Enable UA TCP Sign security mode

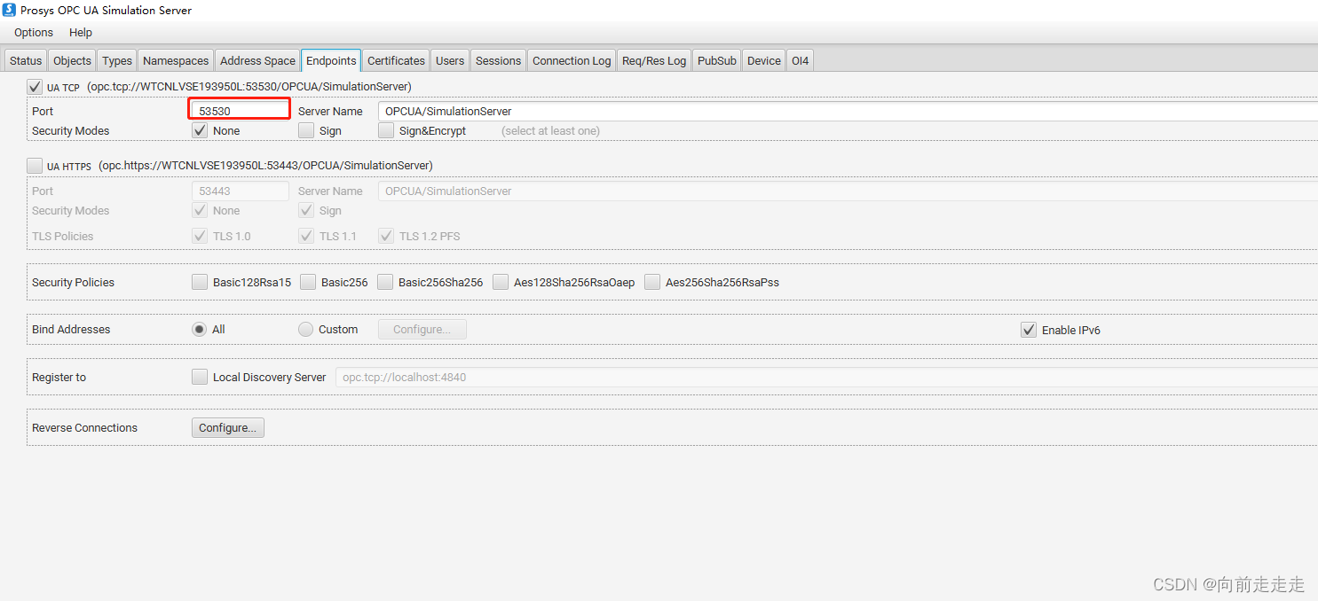pos(306,130)
